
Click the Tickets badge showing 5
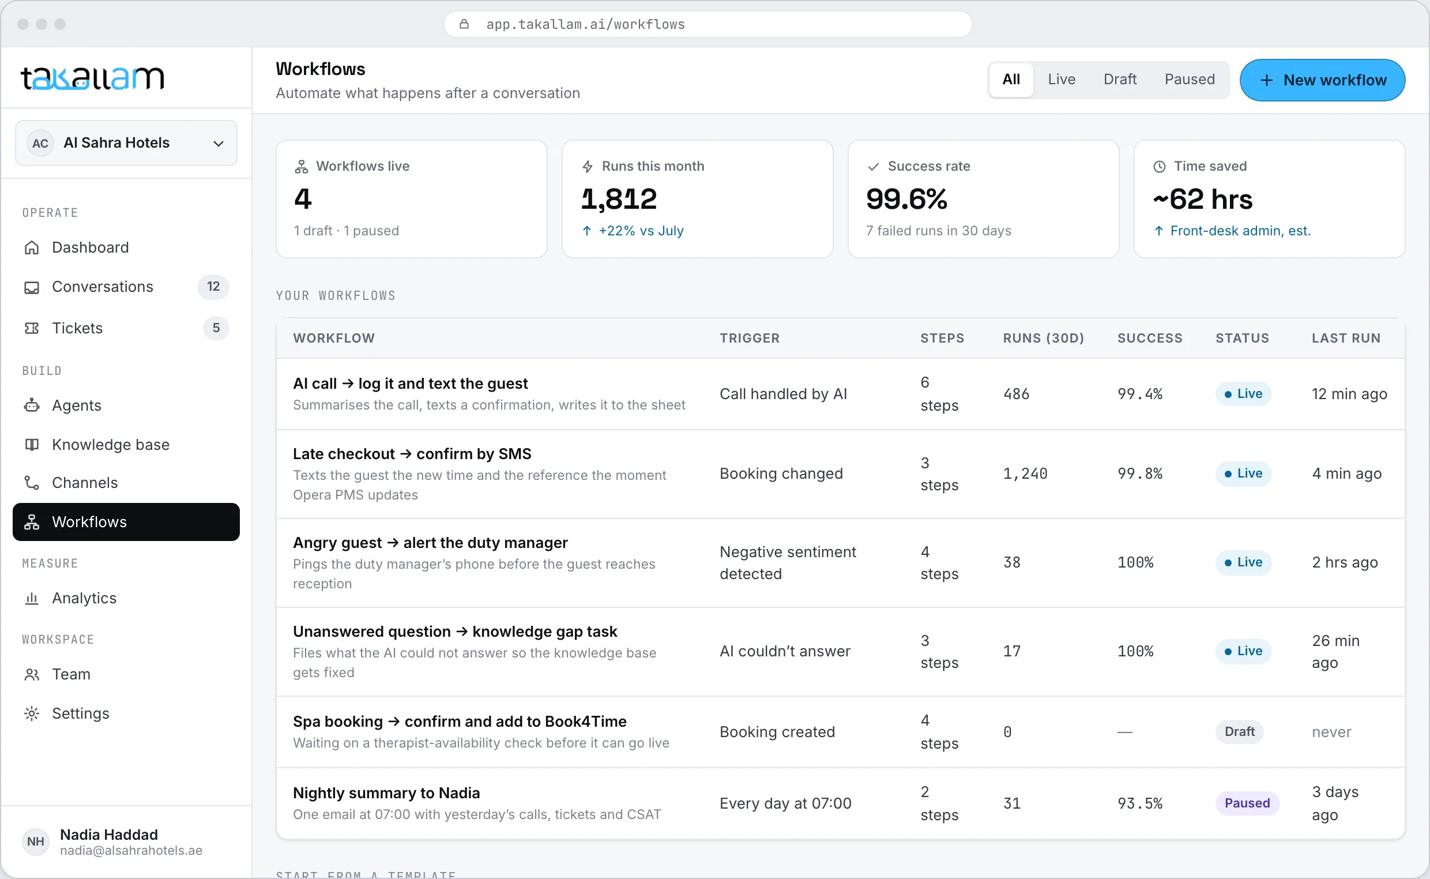[x=216, y=328]
